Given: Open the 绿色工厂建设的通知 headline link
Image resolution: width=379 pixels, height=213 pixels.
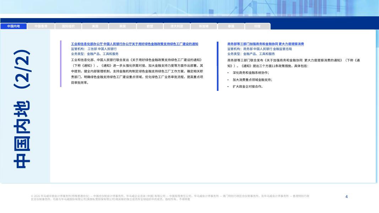Looking at the screenshot, I should [135, 44].
